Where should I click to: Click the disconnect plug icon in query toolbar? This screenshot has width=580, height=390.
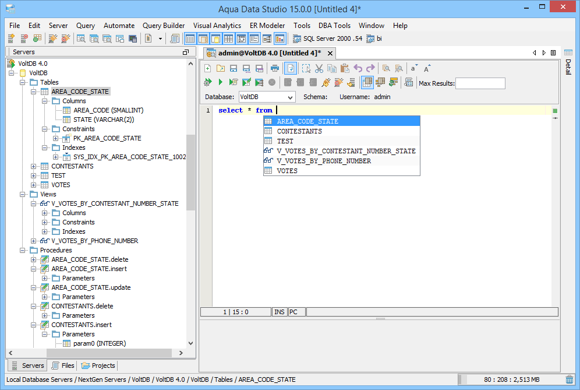(x=338, y=82)
